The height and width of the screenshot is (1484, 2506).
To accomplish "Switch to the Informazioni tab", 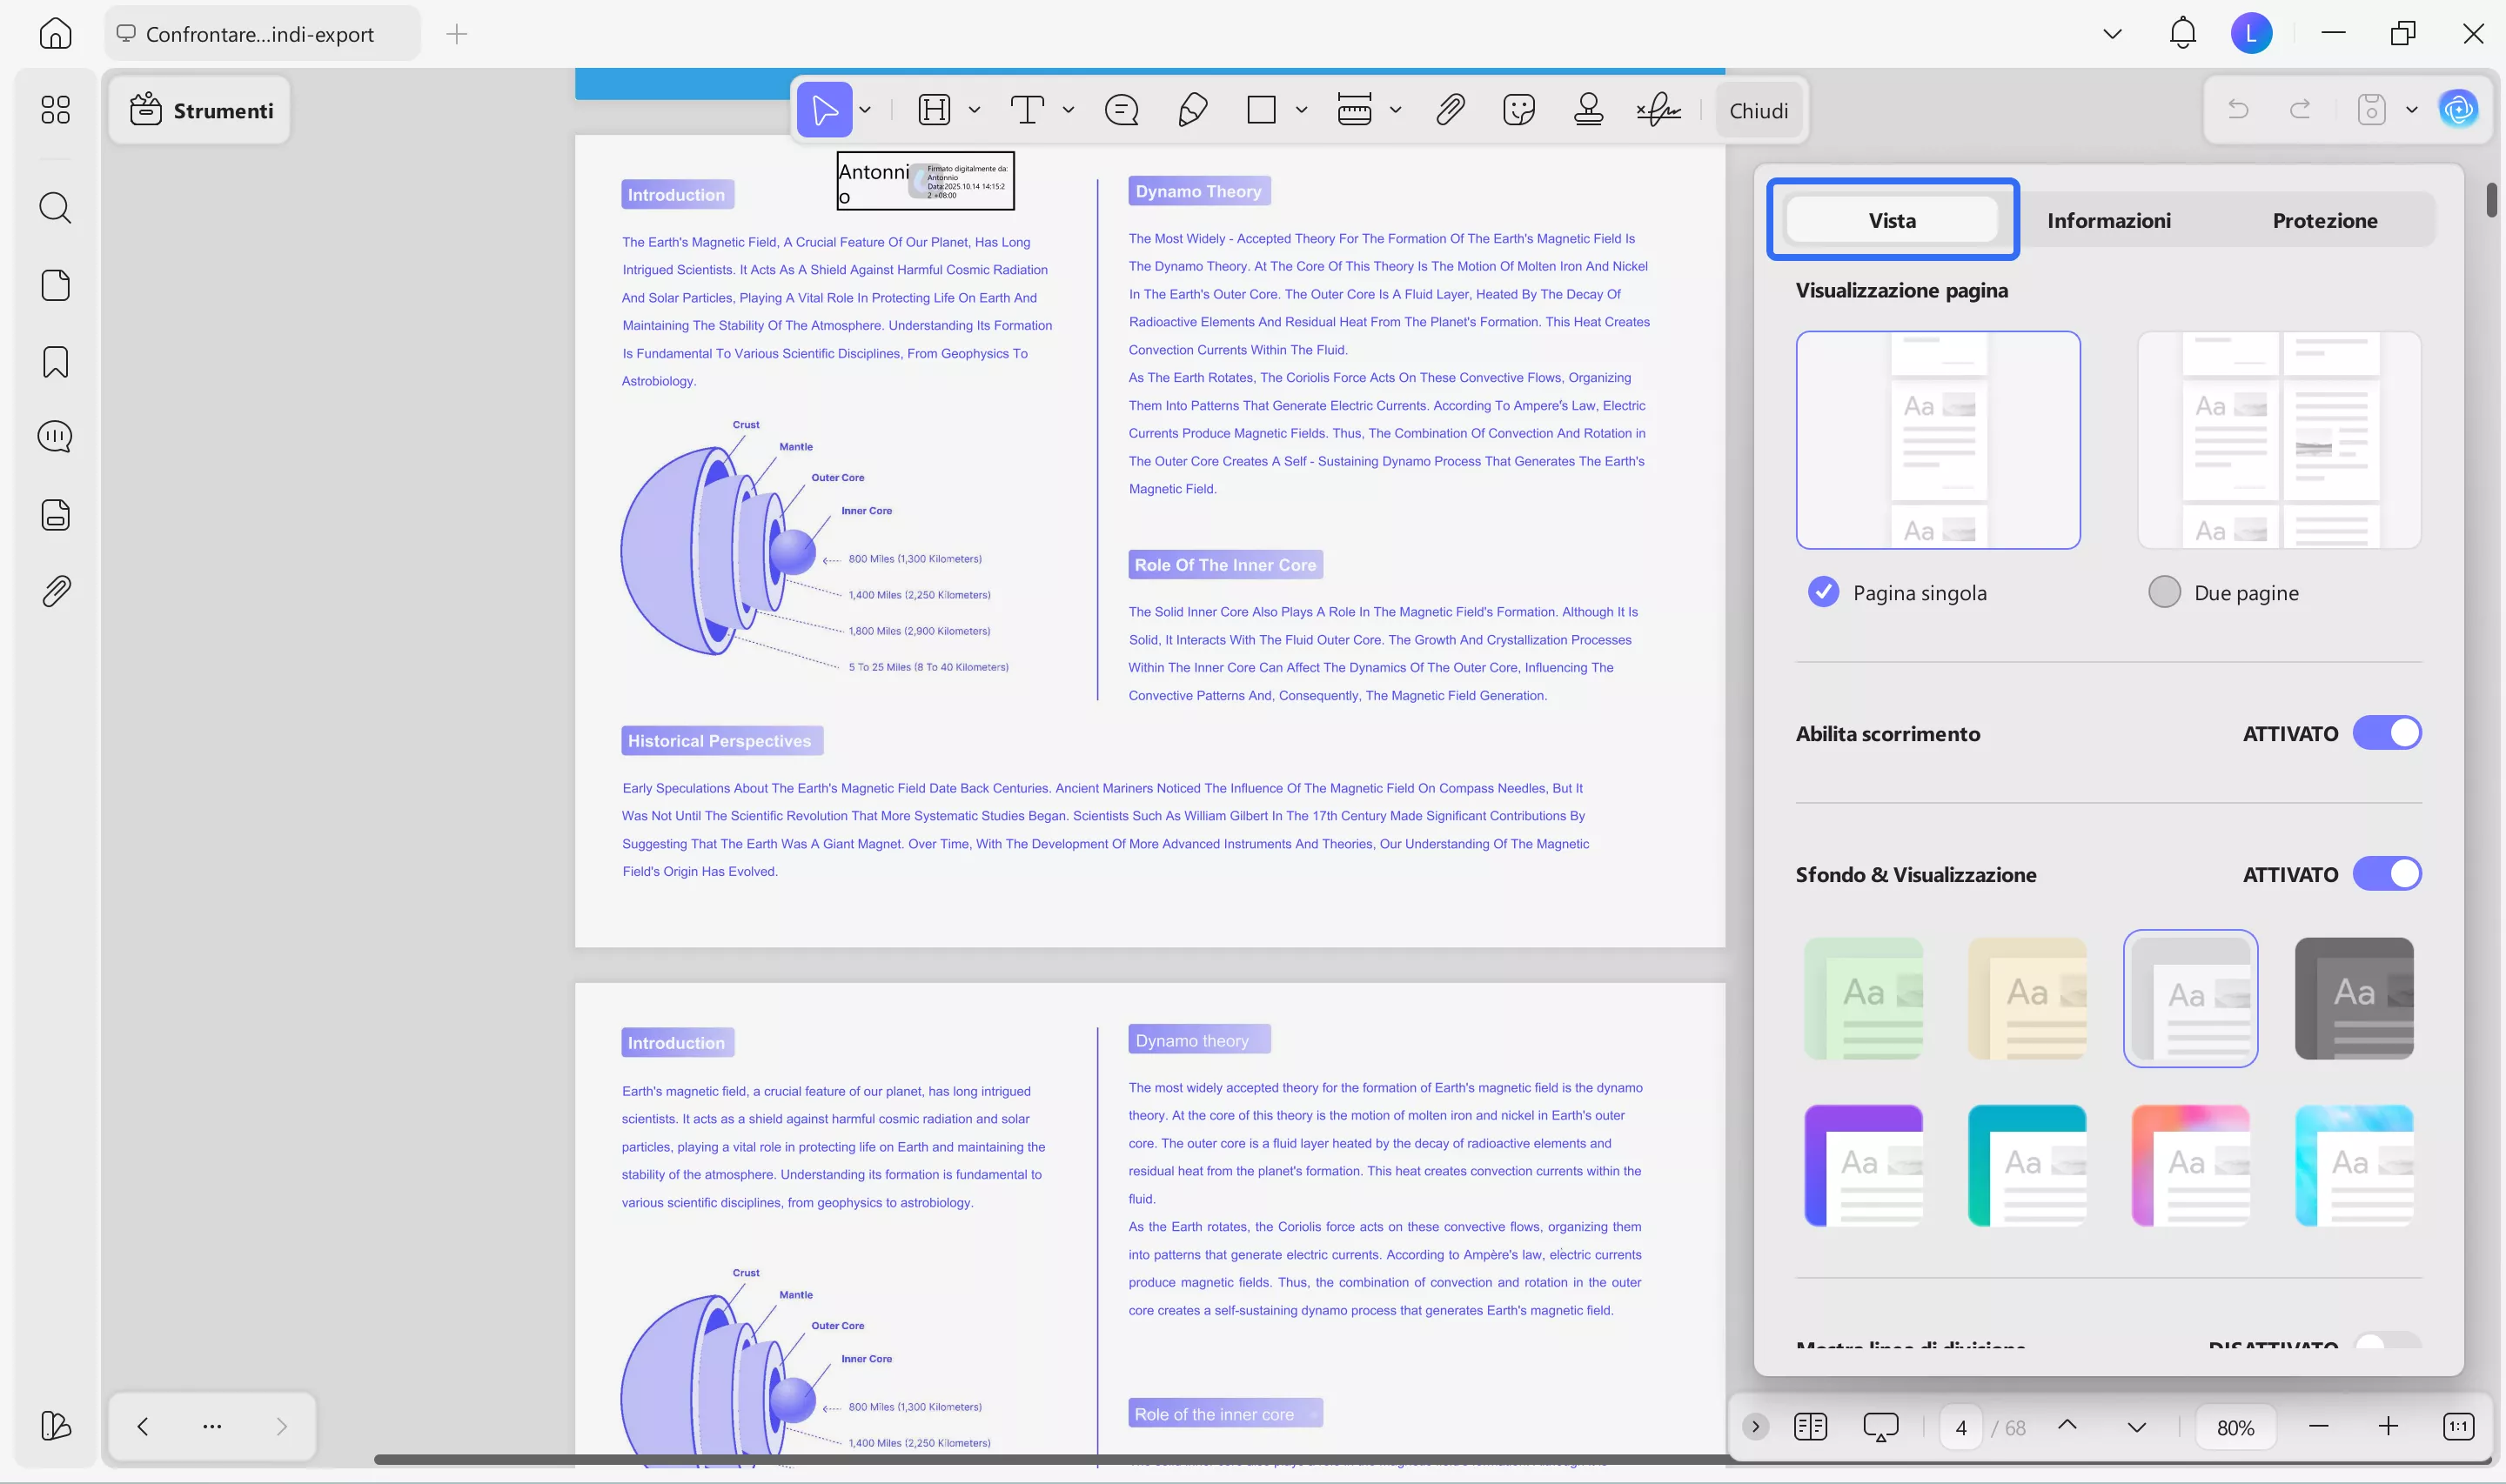I will click(2108, 220).
